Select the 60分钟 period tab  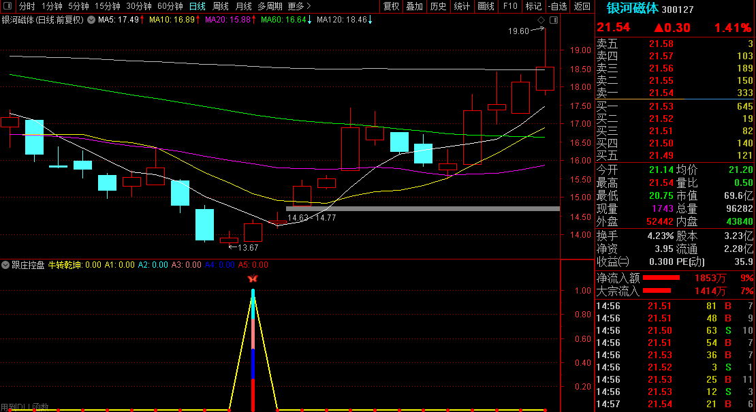(x=170, y=6)
